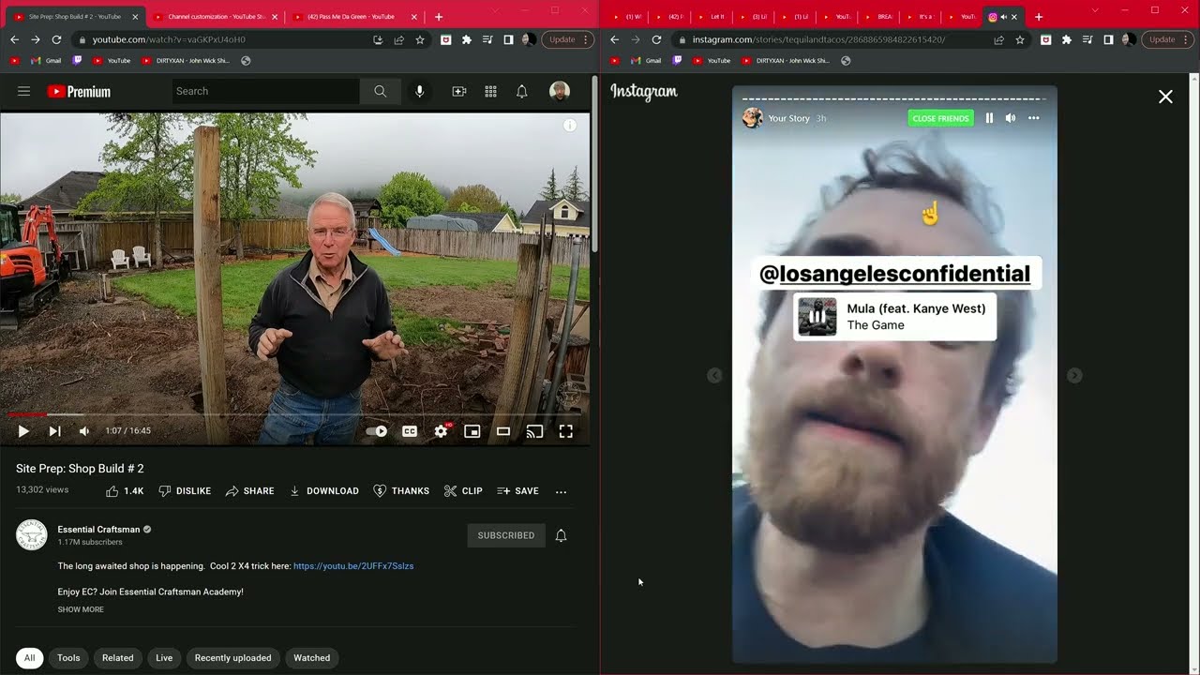Click the YouTube search magnifier button
Screen dimensions: 1200x675
point(380,91)
